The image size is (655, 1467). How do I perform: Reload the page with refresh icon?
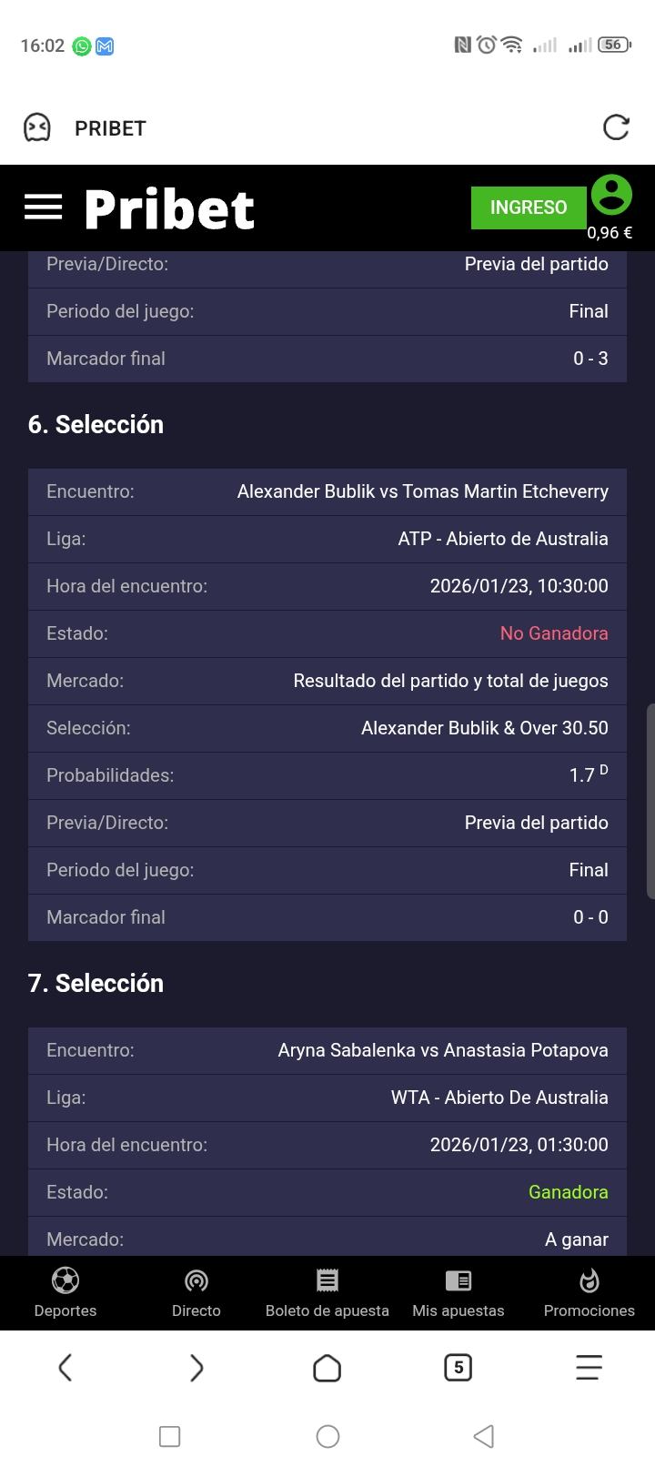(x=616, y=127)
